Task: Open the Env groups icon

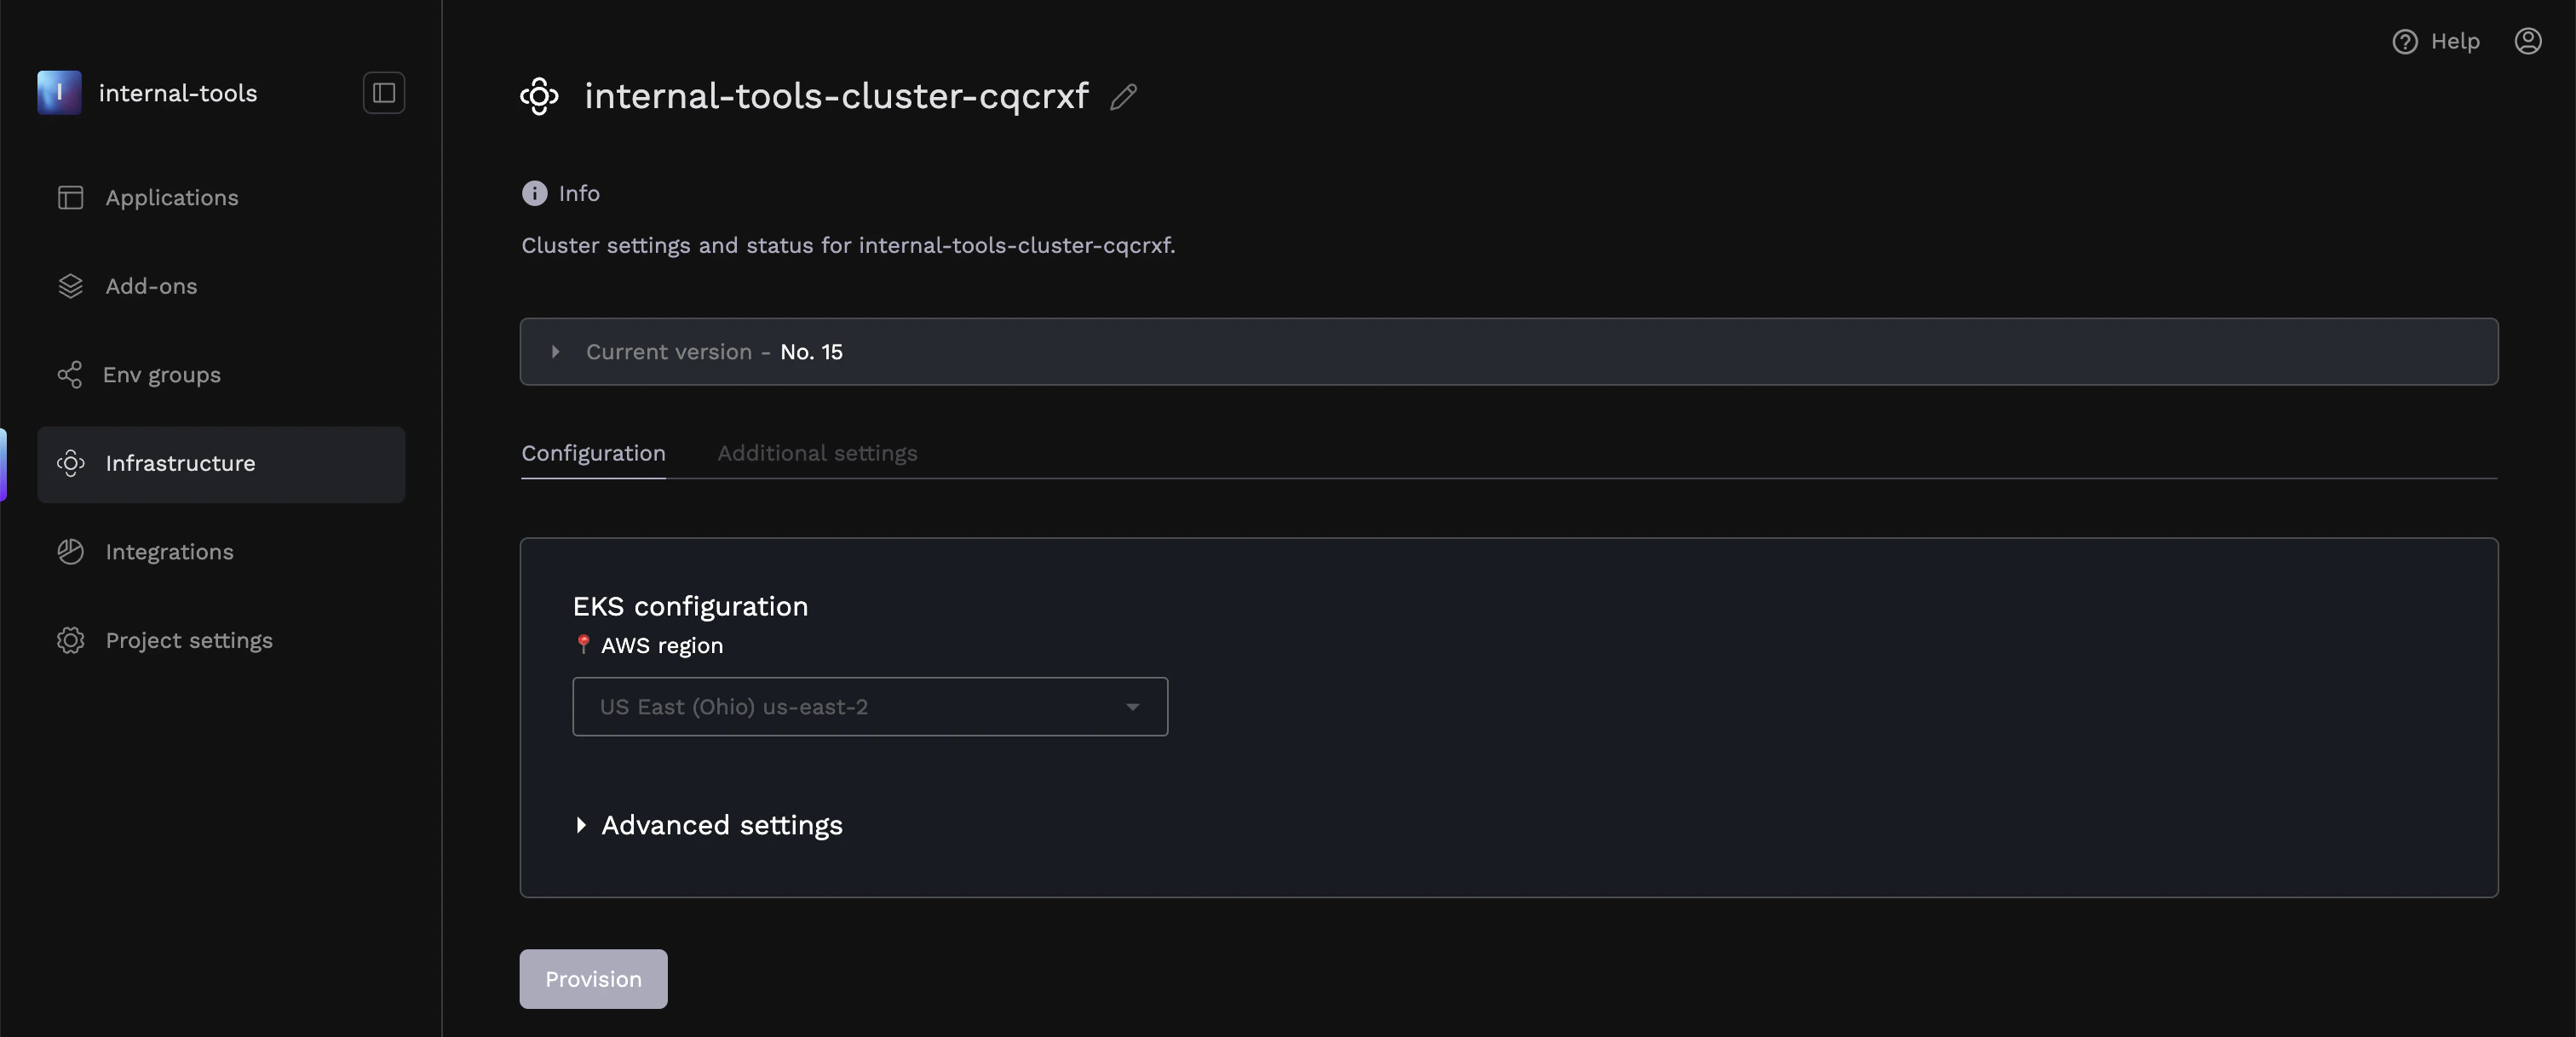Action: click(x=70, y=375)
